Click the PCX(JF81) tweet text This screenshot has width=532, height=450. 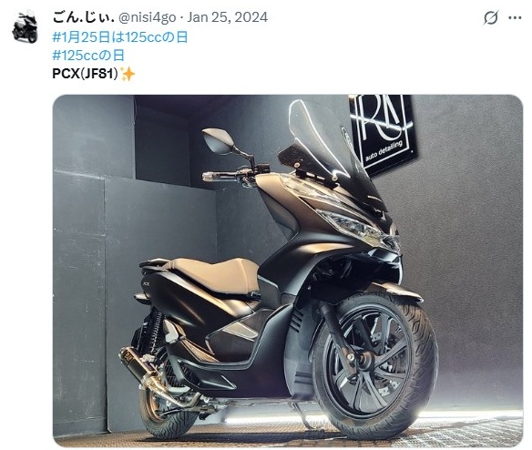click(x=85, y=73)
